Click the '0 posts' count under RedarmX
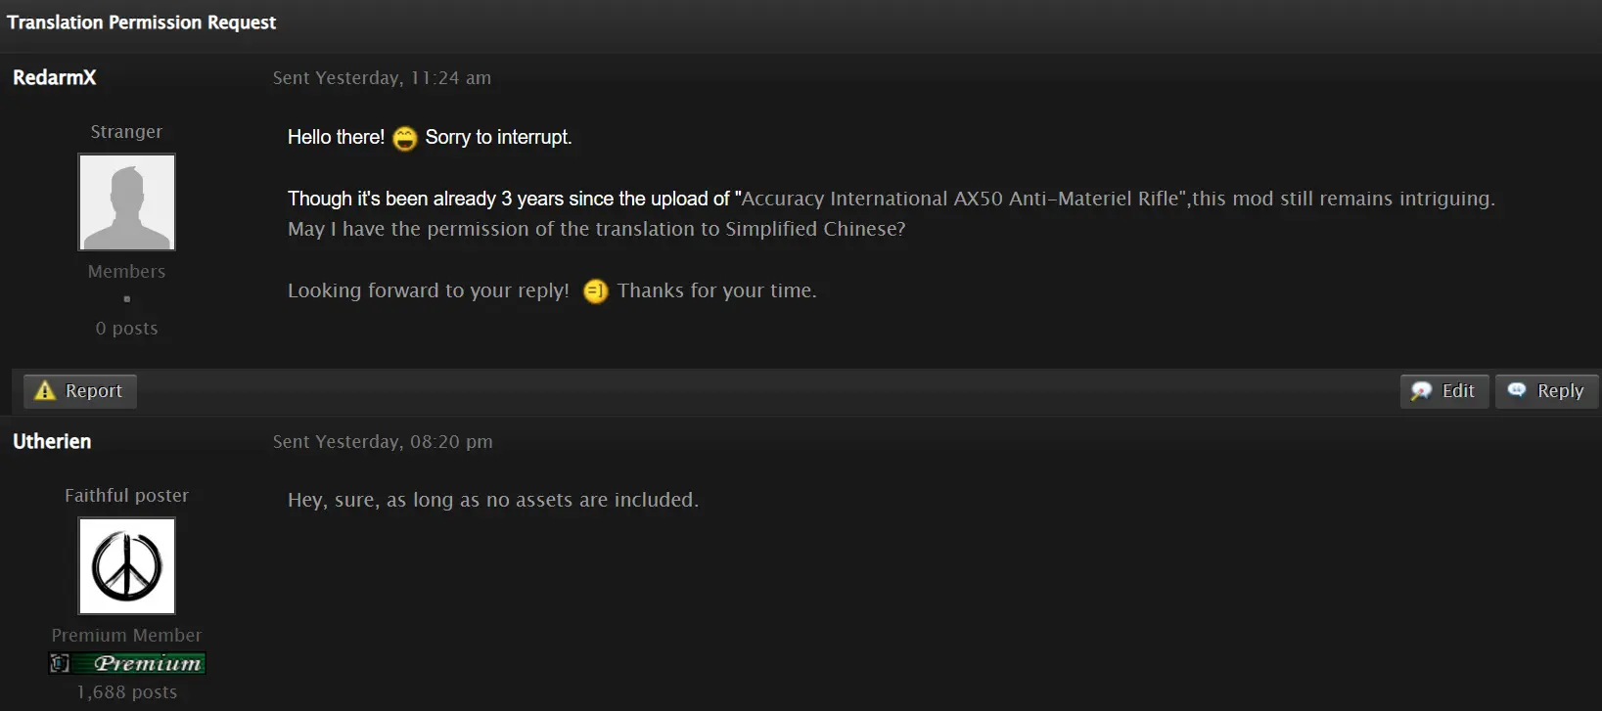 click(127, 329)
